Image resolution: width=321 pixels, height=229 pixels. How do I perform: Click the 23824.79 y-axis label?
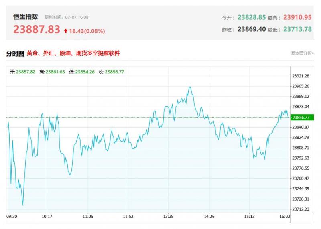point(301,137)
